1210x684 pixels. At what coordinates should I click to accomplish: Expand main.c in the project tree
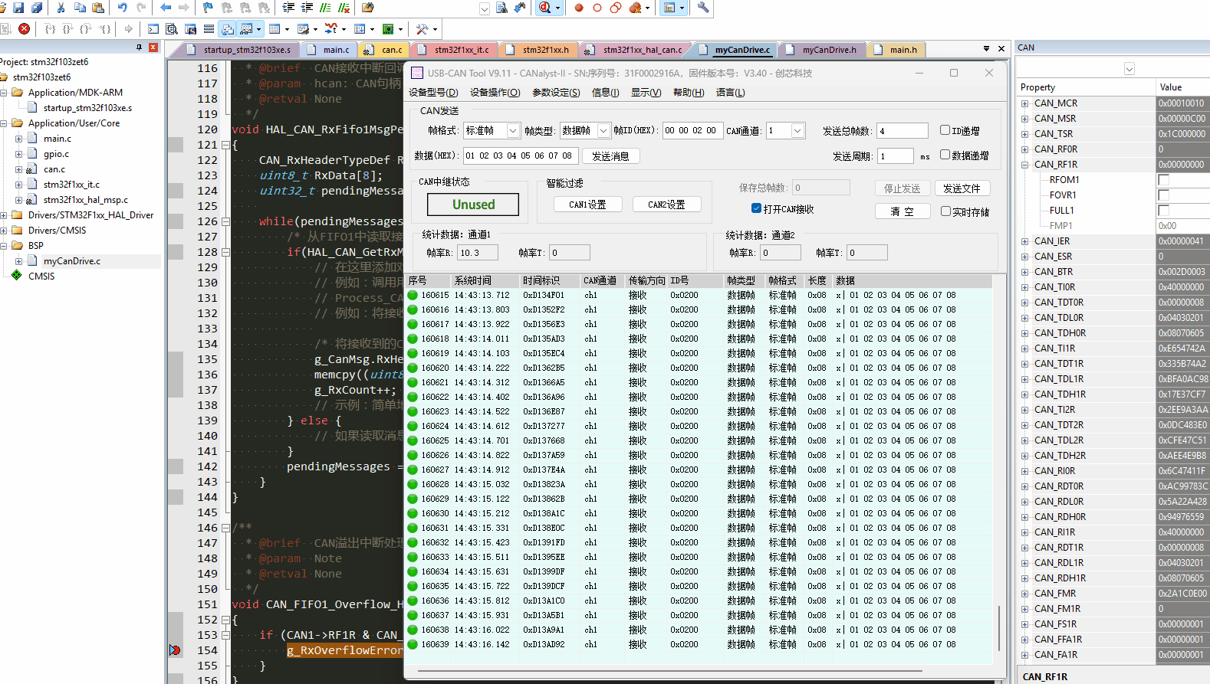coord(18,139)
